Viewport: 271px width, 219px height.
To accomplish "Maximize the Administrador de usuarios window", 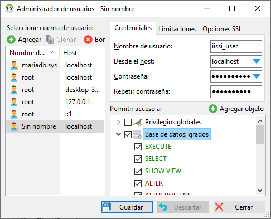I will click(x=232, y=8).
